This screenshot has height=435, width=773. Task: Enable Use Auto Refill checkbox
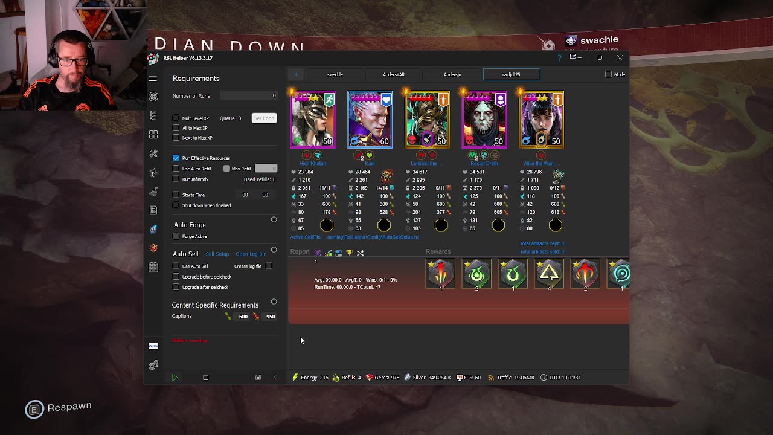pyautogui.click(x=176, y=169)
